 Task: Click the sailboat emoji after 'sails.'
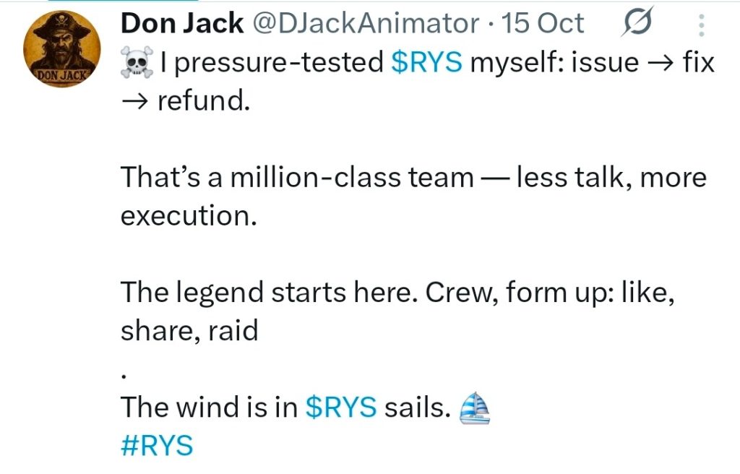coord(475,408)
